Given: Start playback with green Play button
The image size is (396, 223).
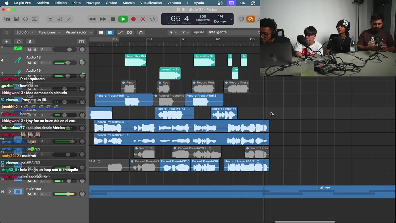Looking at the screenshot, I should pyautogui.click(x=123, y=19).
